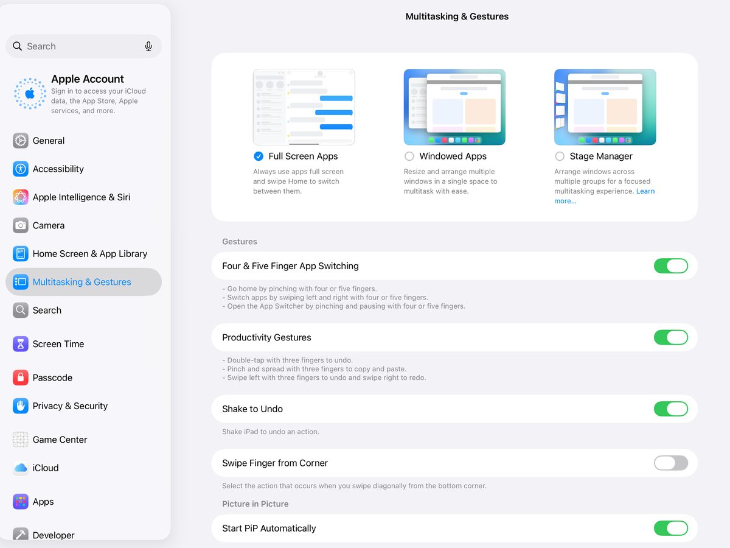The width and height of the screenshot is (730, 548).
Task: Tap the Apple Account logo icon
Action: click(x=30, y=94)
